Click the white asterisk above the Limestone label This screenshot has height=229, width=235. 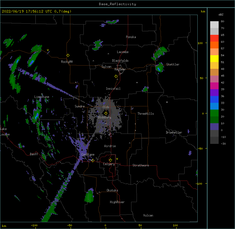point(42,94)
